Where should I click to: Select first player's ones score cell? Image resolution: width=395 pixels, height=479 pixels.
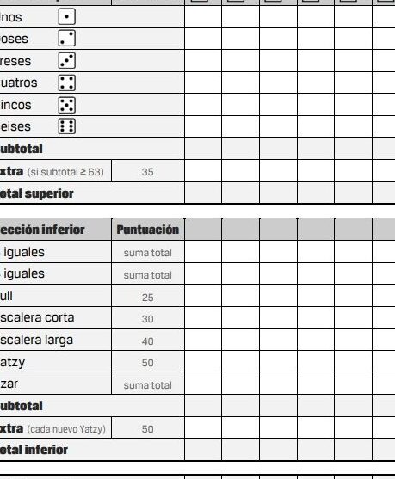coord(203,16)
